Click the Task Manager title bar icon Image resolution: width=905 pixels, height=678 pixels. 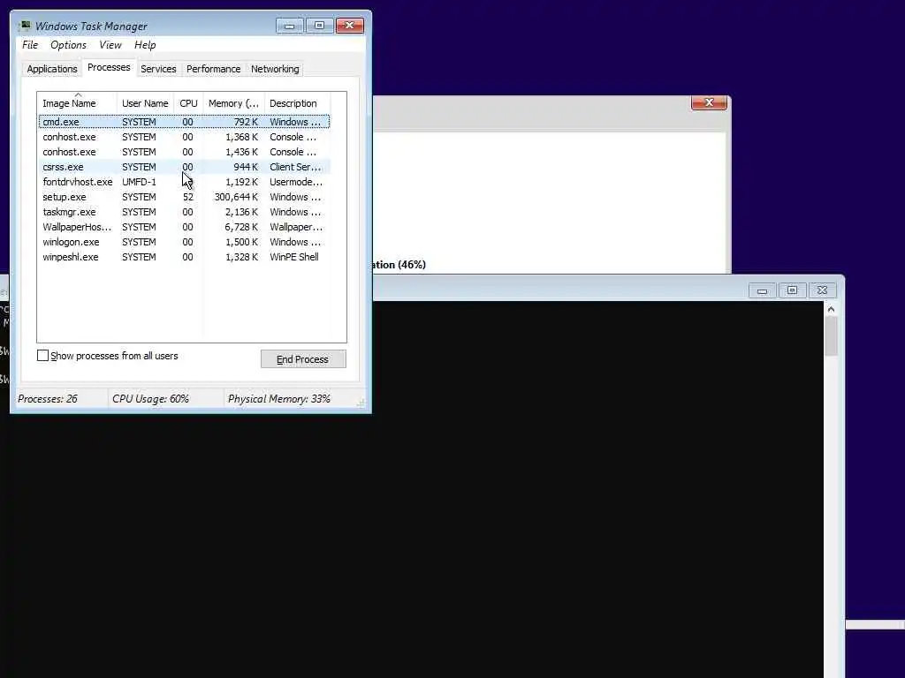tap(25, 26)
